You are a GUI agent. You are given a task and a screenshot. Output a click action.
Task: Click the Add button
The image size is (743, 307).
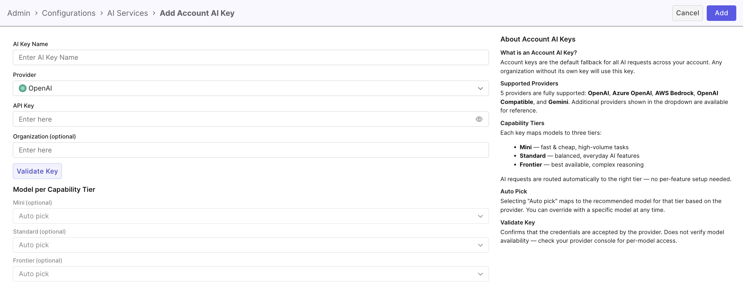click(721, 13)
